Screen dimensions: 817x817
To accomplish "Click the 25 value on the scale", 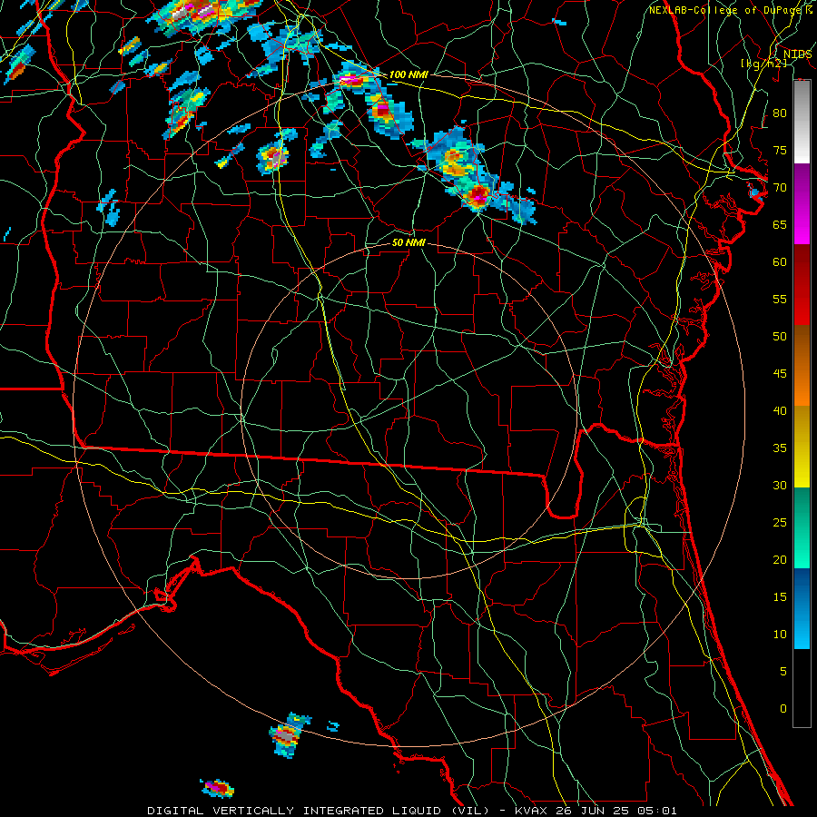I will click(780, 522).
